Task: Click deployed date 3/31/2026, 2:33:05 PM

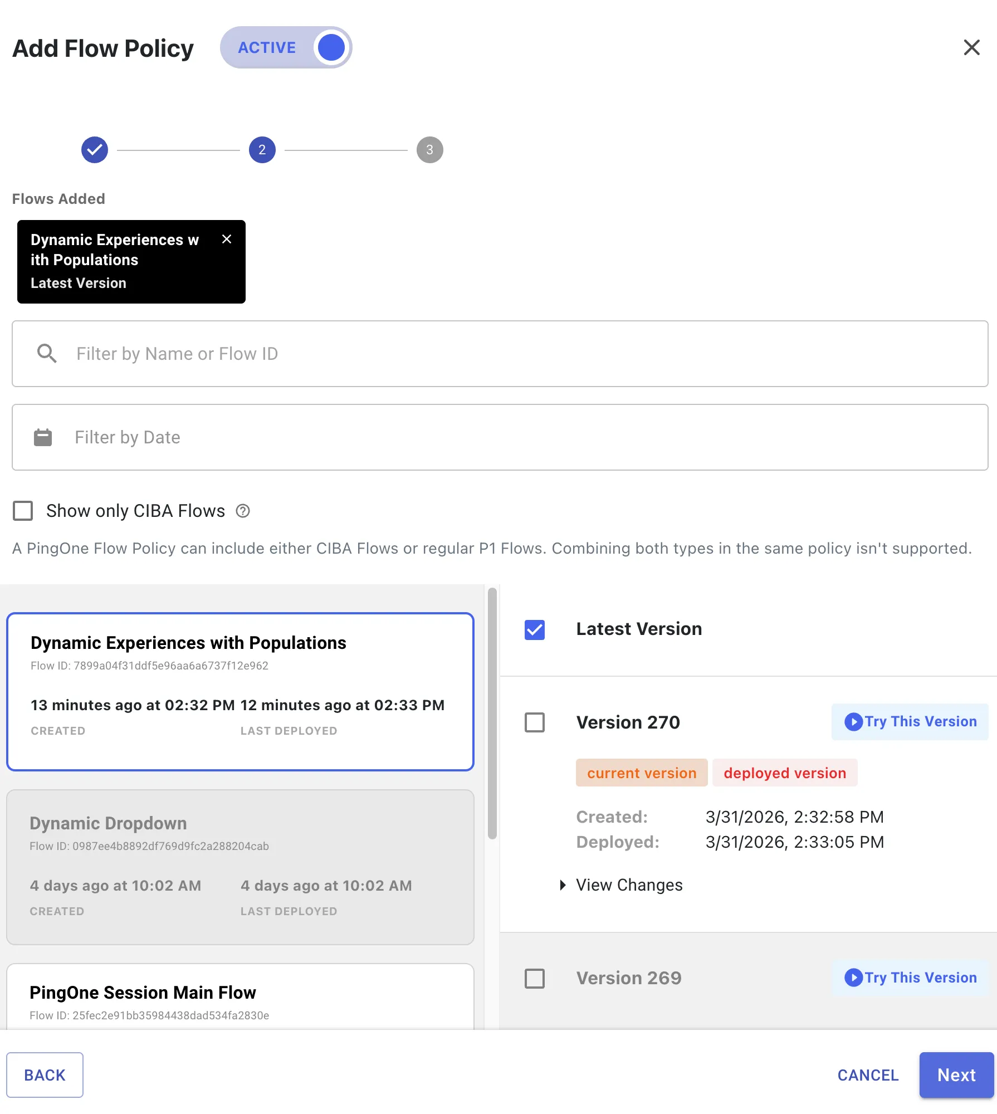Action: [x=795, y=842]
